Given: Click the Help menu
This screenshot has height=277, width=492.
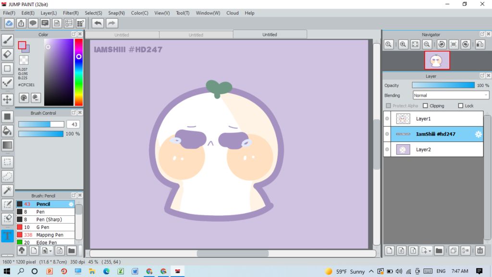Looking at the screenshot, I should tap(249, 13).
